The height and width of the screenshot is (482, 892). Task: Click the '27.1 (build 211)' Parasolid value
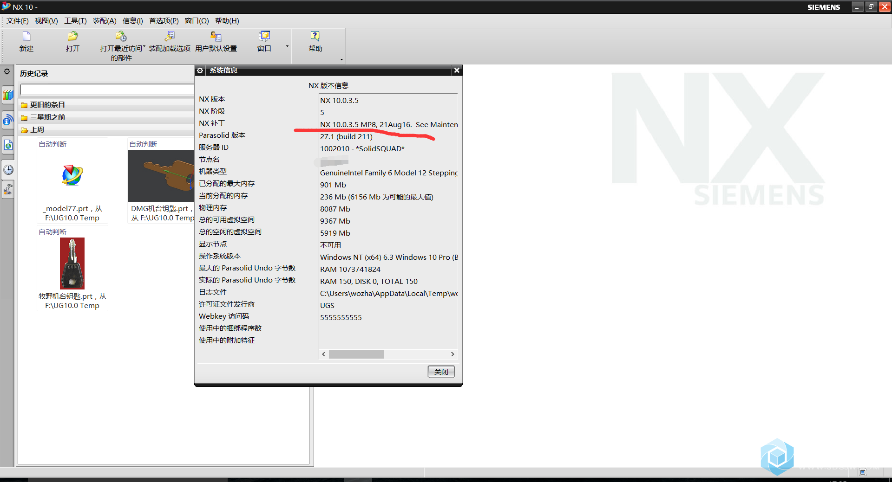(346, 137)
